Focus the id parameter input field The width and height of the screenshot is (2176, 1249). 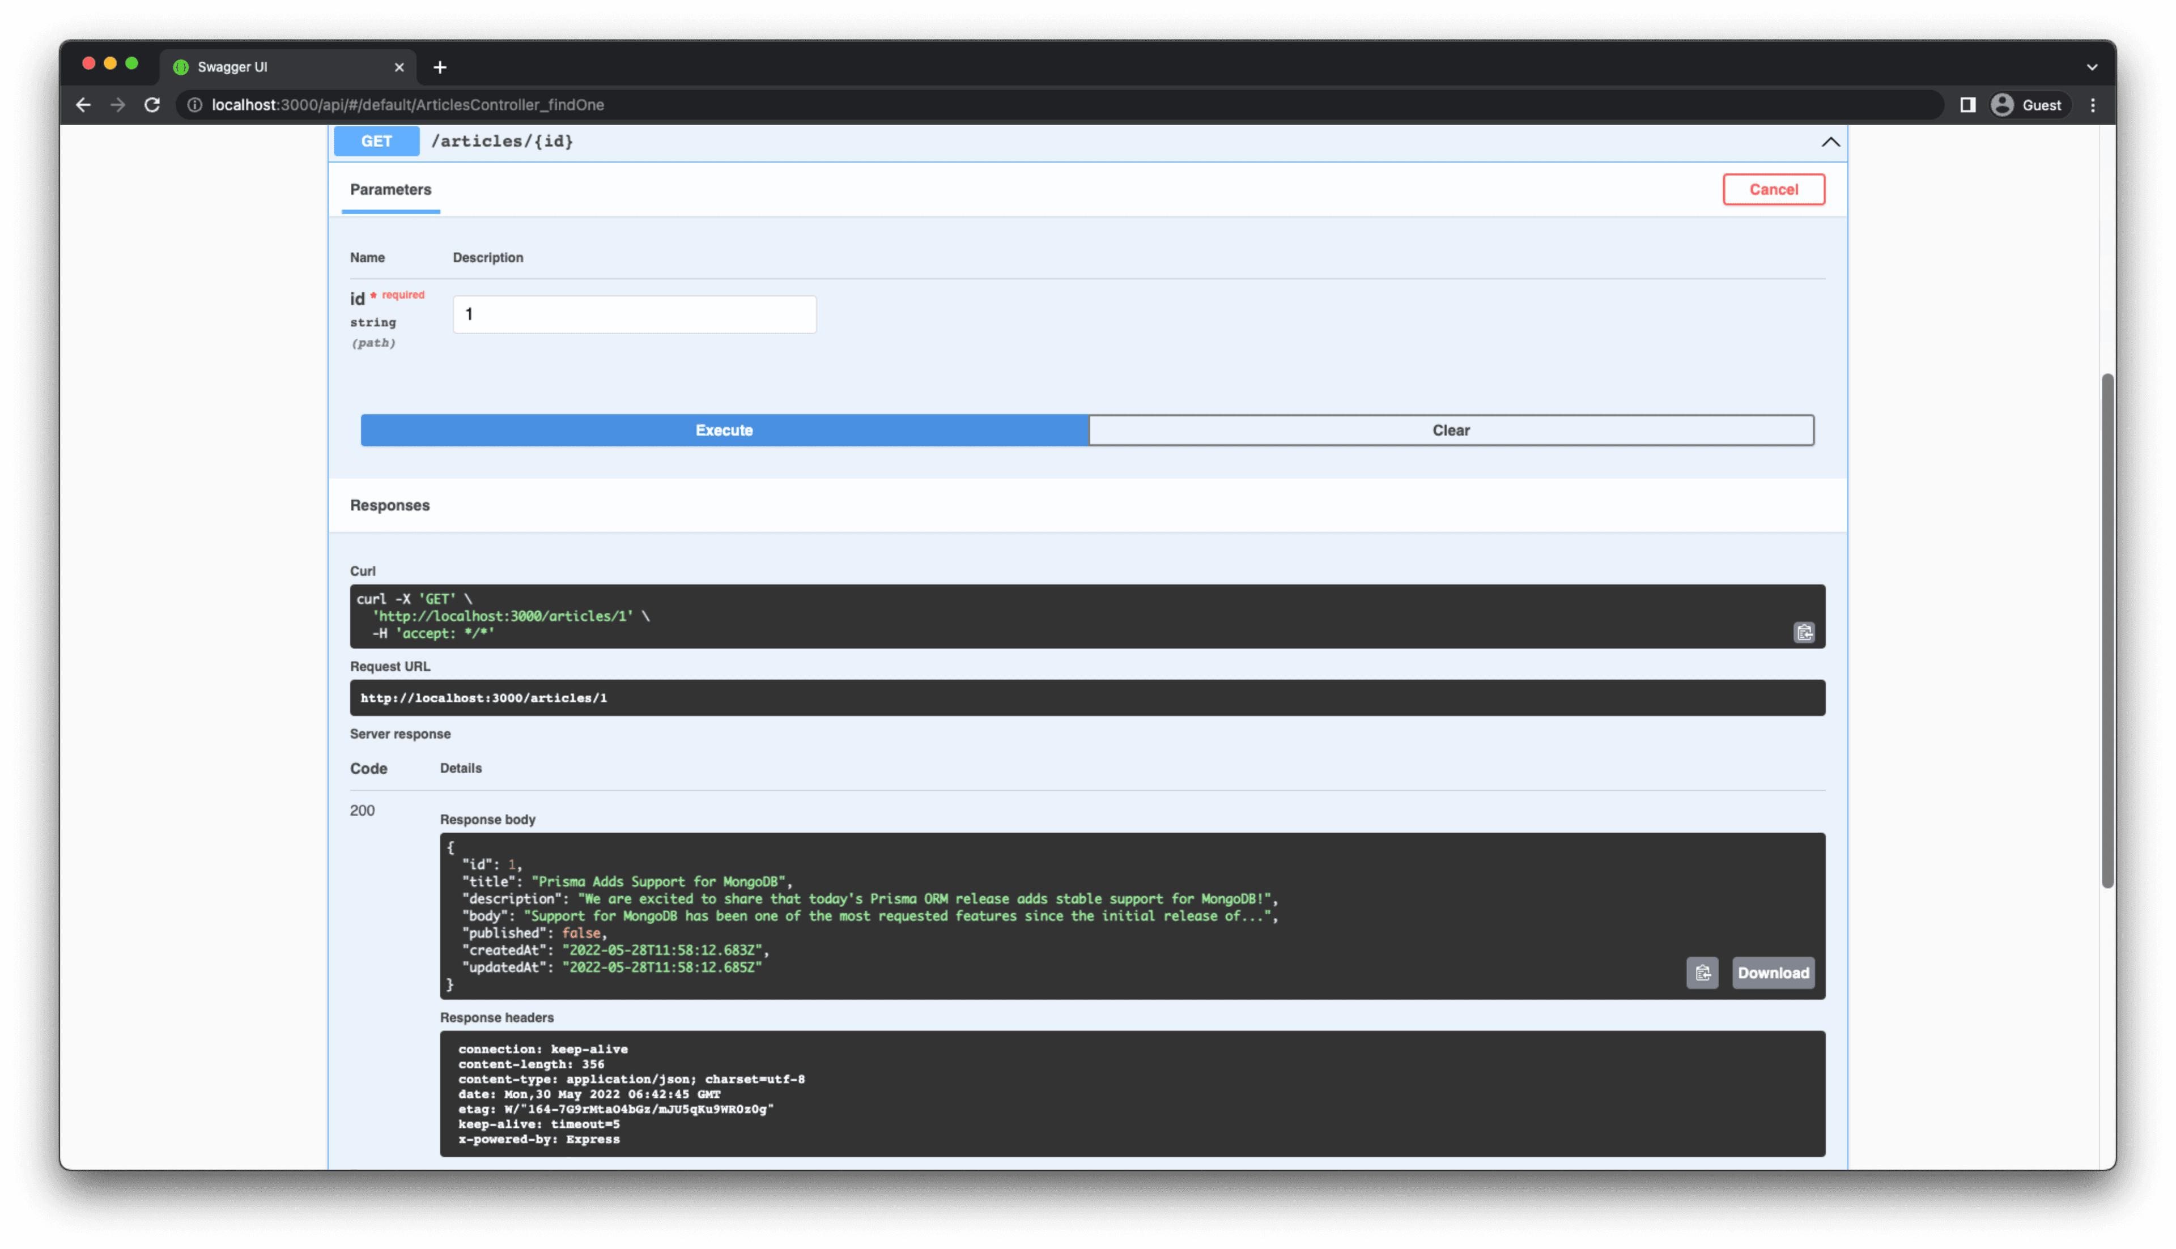[x=634, y=315]
